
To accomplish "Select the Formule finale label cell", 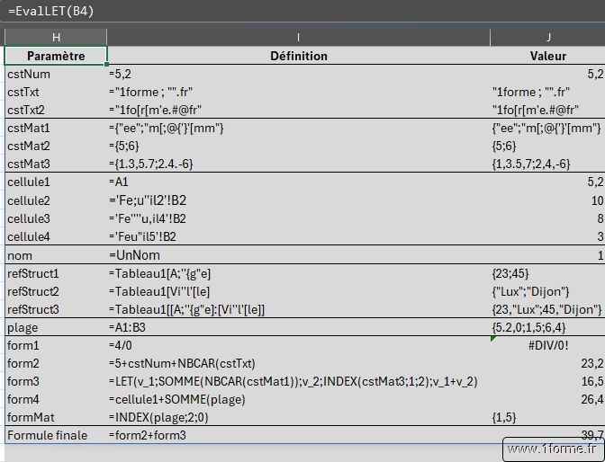I will point(56,436).
